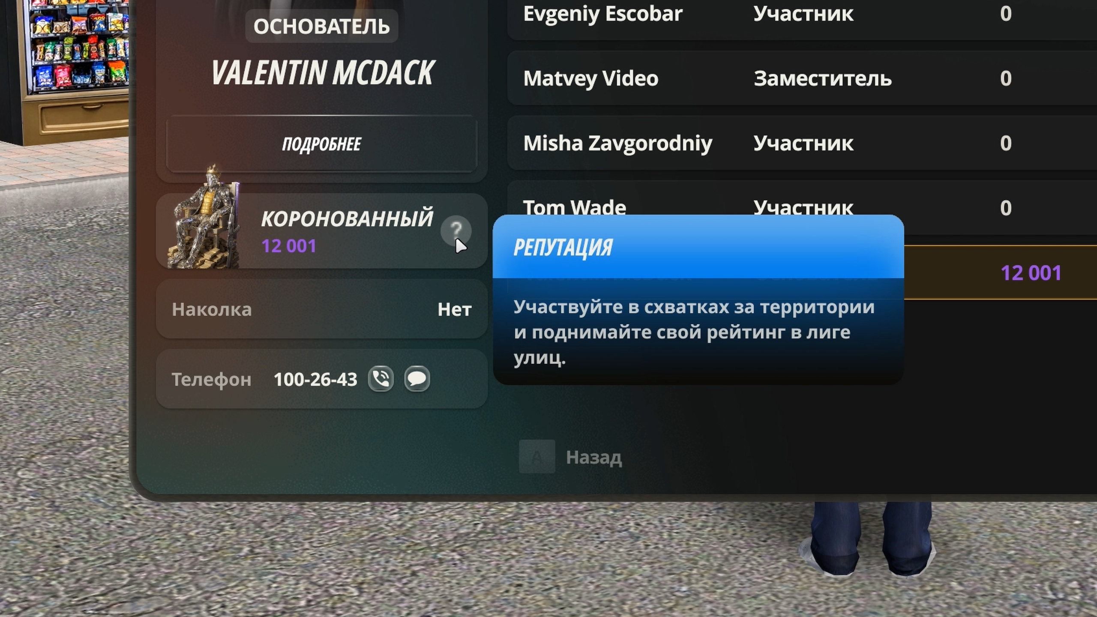
Task: Click the Коронованный rank title
Action: tap(347, 218)
